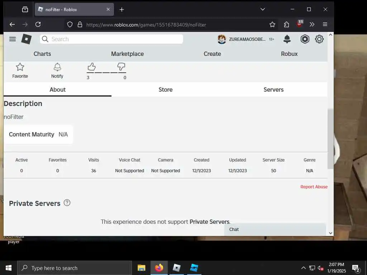Show more toolbar tools chevrons
This screenshot has width=367, height=275.
[312, 25]
